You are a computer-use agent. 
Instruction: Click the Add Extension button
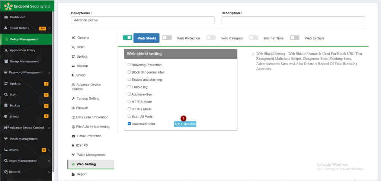[185, 124]
